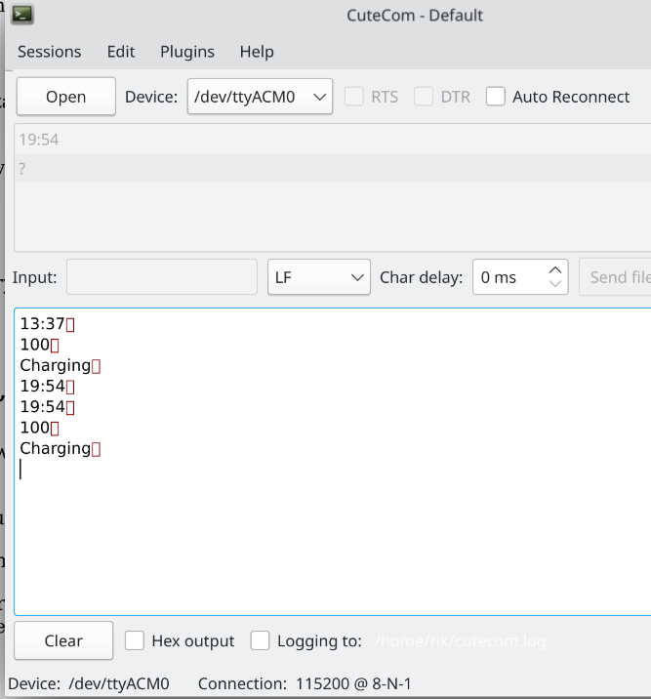651x699 pixels.
Task: Click the Open button to connect device
Action: click(66, 97)
